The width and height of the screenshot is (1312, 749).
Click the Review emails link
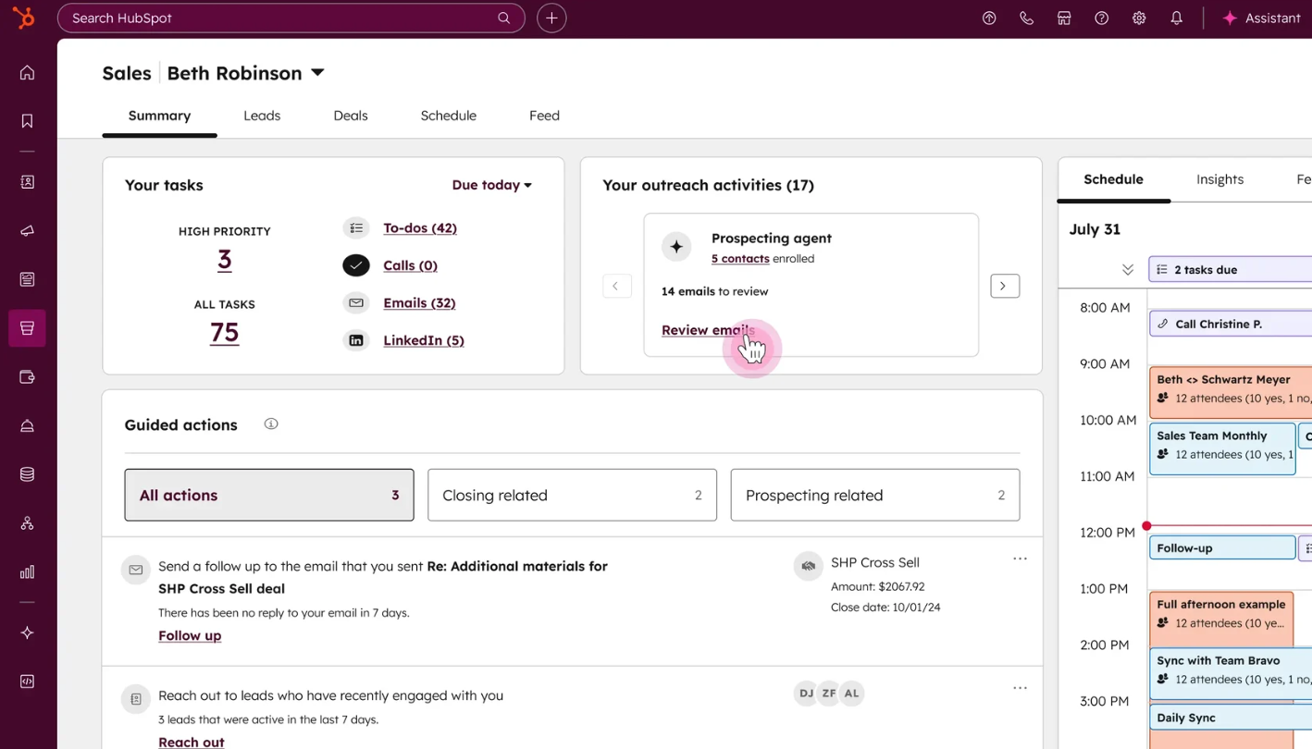(x=708, y=330)
